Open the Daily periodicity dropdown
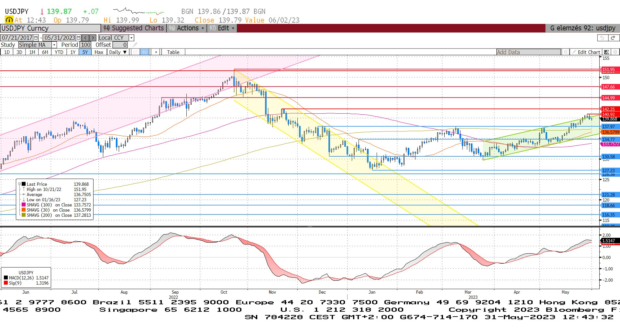The height and width of the screenshot is (335, 620). 118,52
